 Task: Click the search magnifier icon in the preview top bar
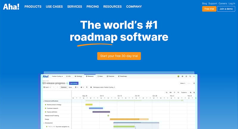190,76
